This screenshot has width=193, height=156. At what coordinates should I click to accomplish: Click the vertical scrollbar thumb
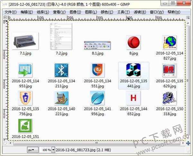coord(188,80)
